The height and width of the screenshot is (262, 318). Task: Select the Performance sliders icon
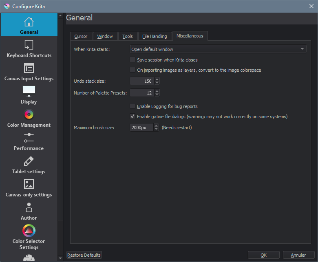[x=29, y=138]
